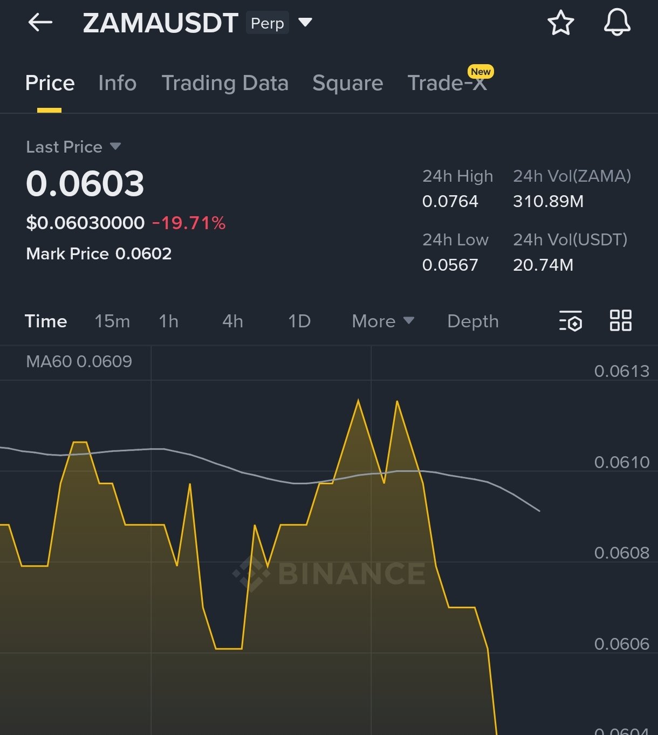This screenshot has width=658, height=735.
Task: Select the 15m chart interval
Action: coord(112,321)
